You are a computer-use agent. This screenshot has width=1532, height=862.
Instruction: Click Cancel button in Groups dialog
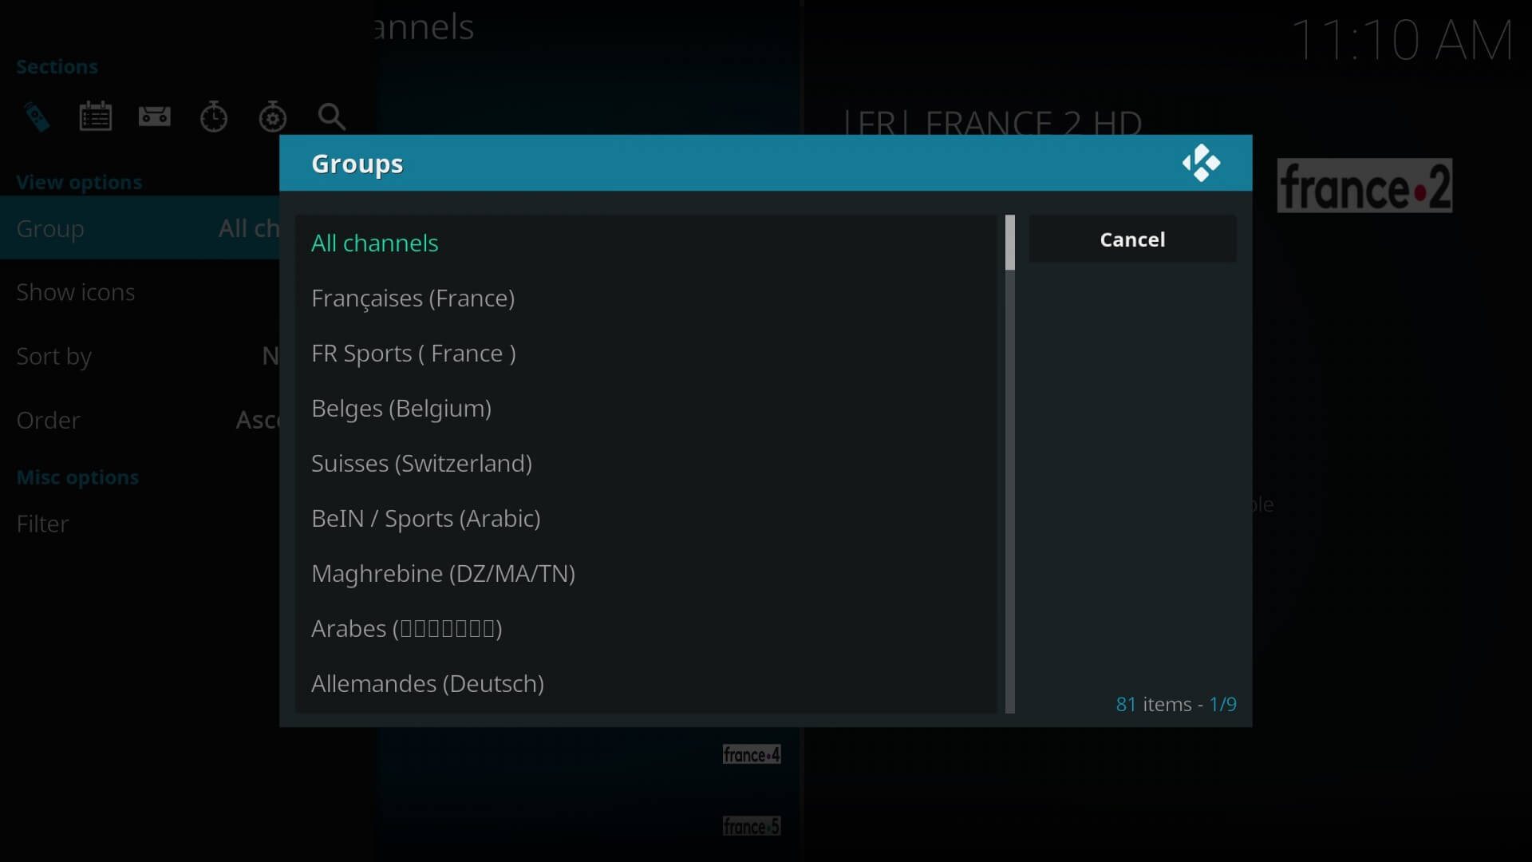coord(1132,239)
